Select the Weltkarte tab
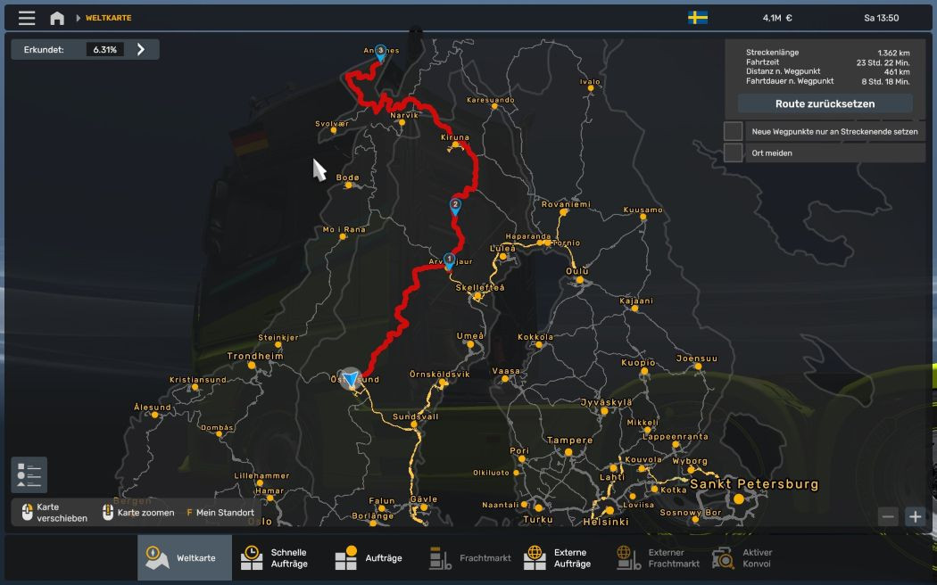This screenshot has height=585, width=937. coord(184,558)
